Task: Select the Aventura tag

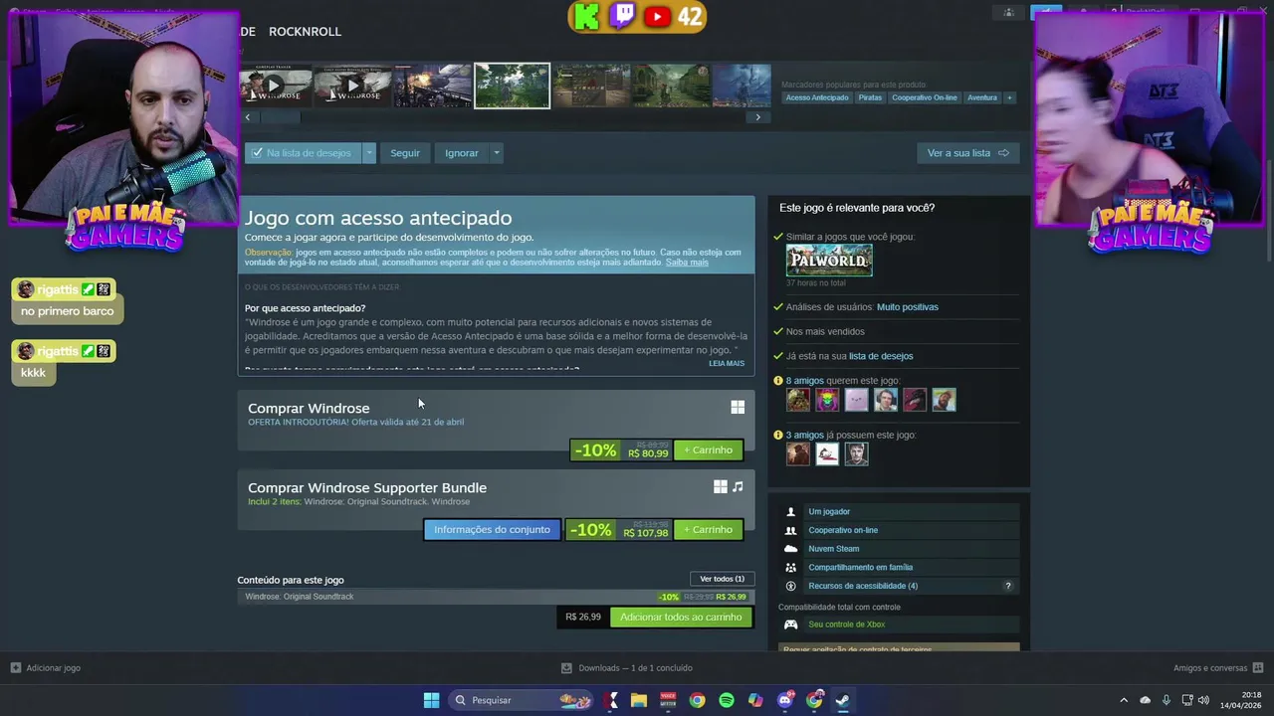Action: pyautogui.click(x=982, y=97)
